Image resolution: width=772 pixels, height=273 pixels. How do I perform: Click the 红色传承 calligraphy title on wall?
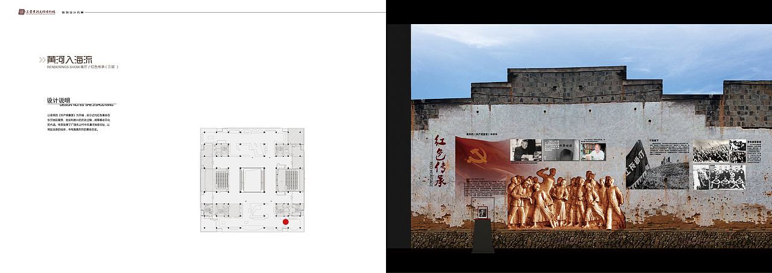click(440, 162)
